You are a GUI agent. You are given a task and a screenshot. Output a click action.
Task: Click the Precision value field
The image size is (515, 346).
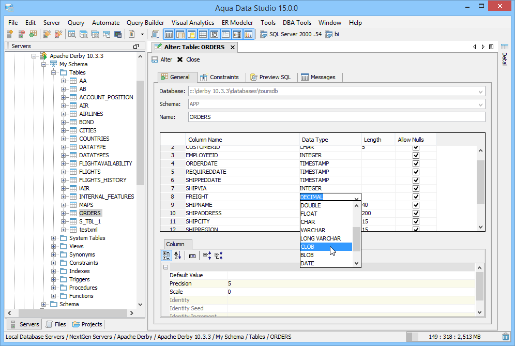point(351,283)
